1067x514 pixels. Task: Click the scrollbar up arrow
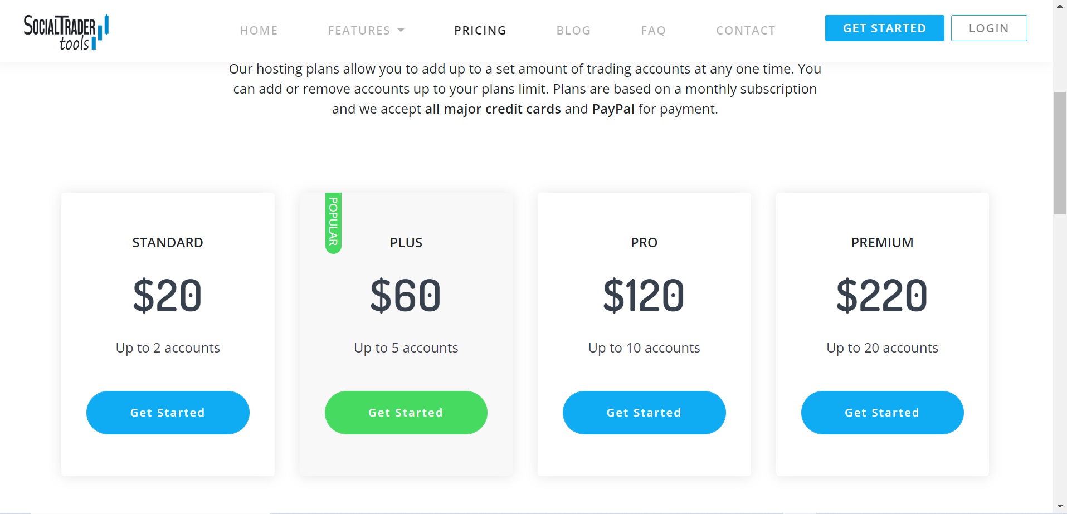point(1060,6)
